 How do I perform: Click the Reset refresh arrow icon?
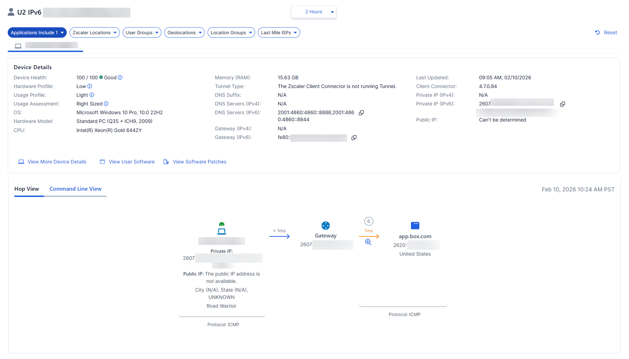pyautogui.click(x=598, y=32)
